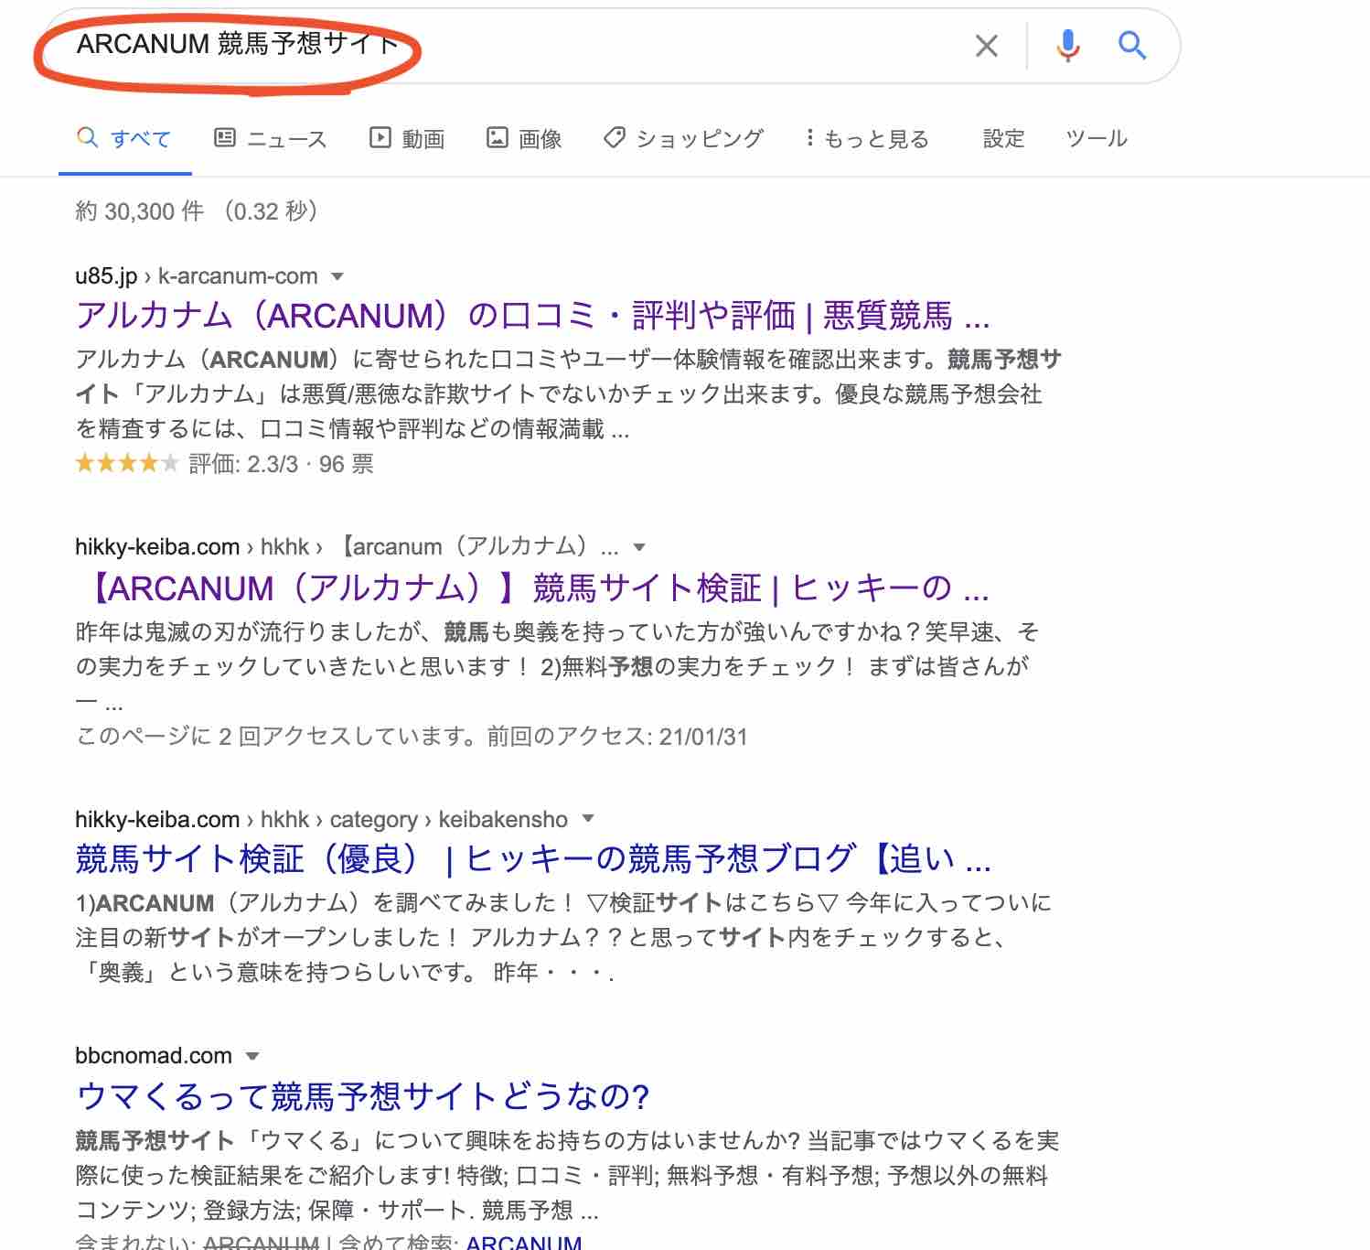Screen dimensions: 1370x1250
Task: Click the three-dot icon before もっと見る
Action: tap(810, 138)
